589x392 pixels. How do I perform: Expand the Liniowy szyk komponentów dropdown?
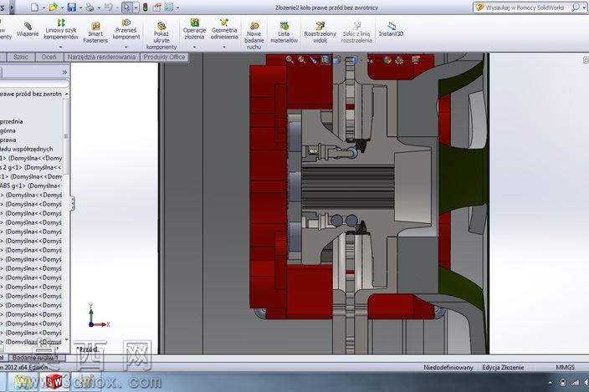click(x=61, y=48)
